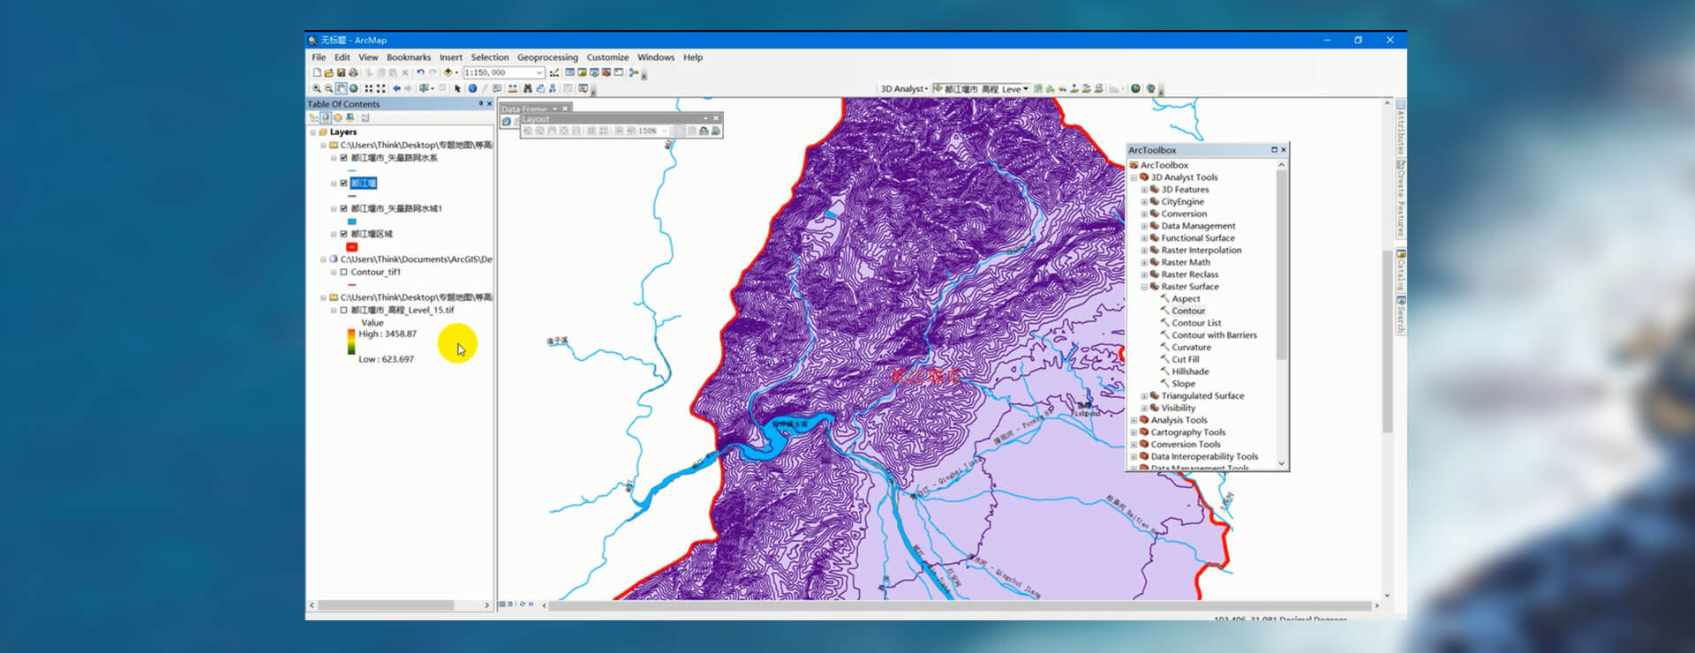This screenshot has height=653, width=1695.
Task: Open the 3D Analyst menu dropdown
Action: (903, 89)
